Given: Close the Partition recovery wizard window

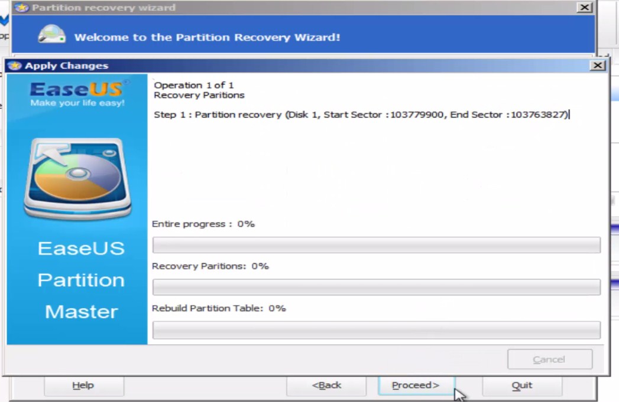Looking at the screenshot, I should click(x=584, y=8).
